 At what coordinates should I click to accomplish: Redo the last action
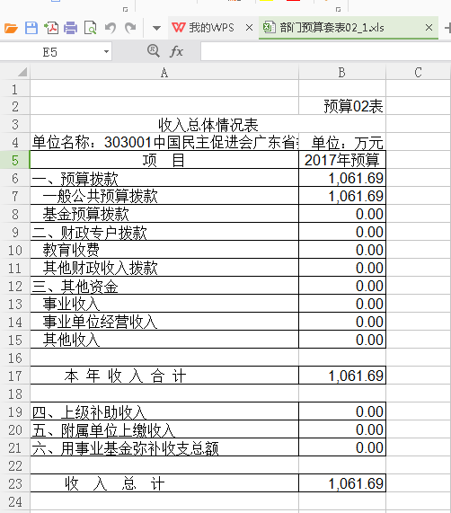pyautogui.click(x=130, y=28)
